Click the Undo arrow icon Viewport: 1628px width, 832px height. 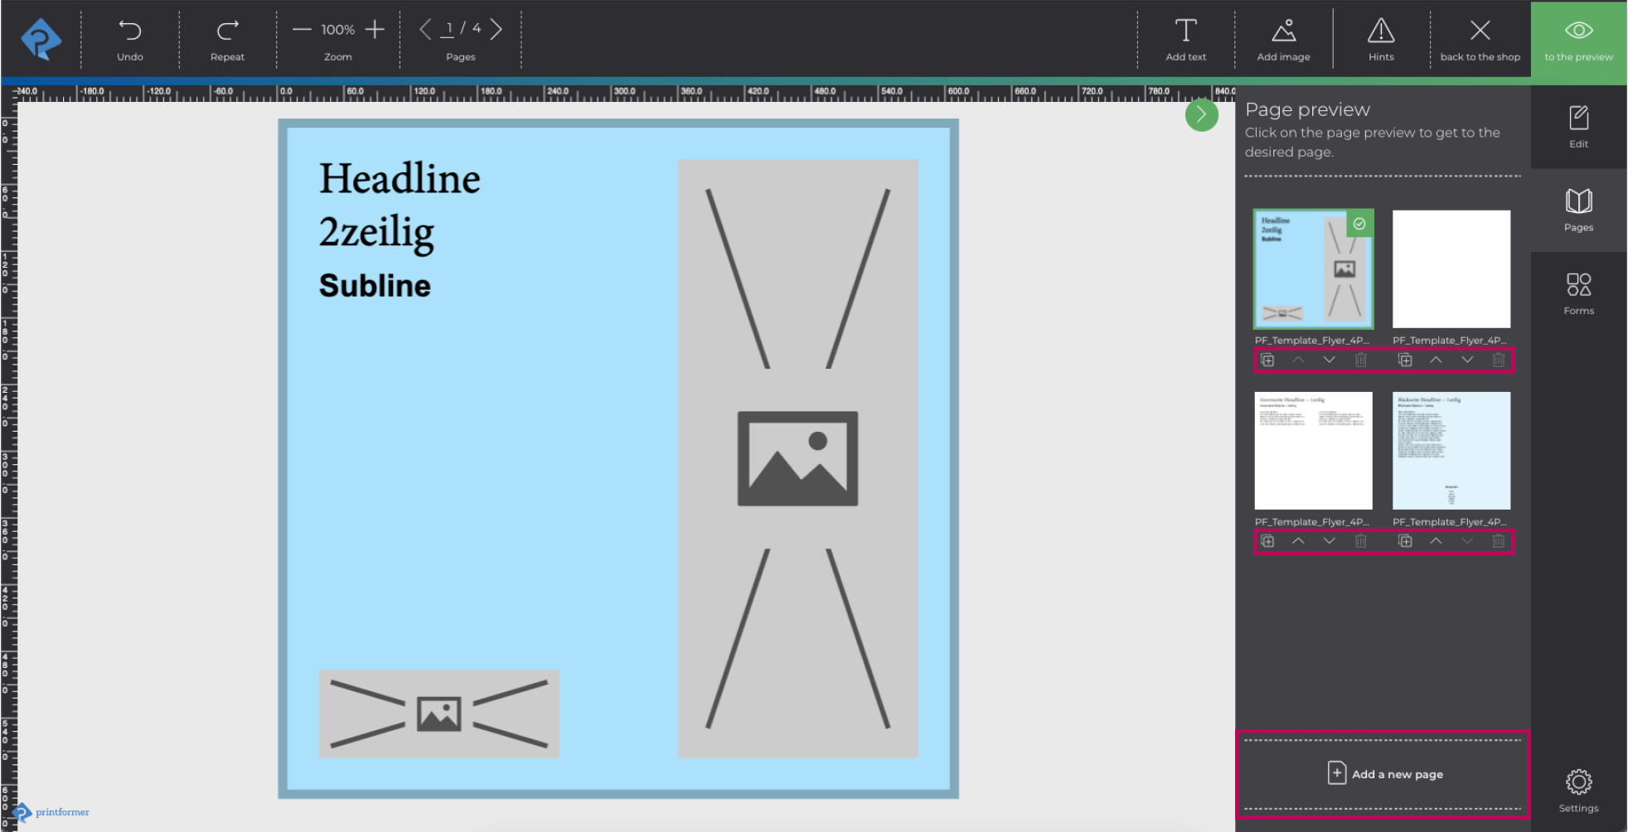click(130, 31)
